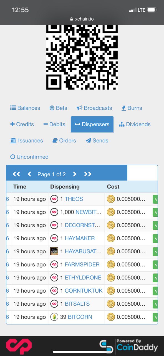Open the Bets tab
Viewport: 164px width, 356px height.
58,108
